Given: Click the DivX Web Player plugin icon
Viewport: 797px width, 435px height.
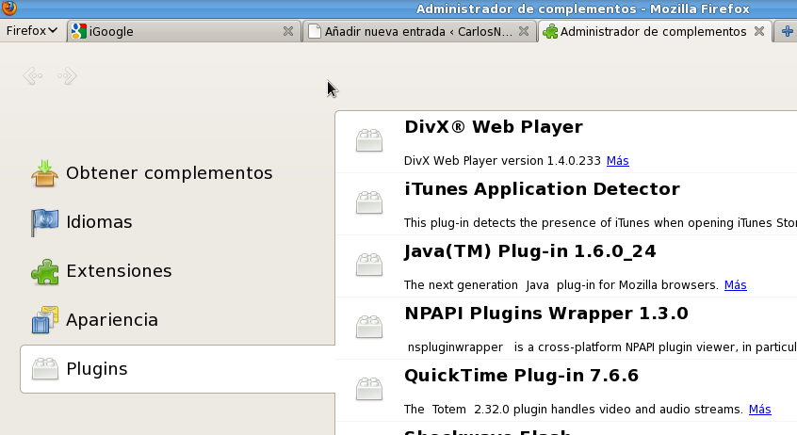Looking at the screenshot, I should tap(369, 141).
